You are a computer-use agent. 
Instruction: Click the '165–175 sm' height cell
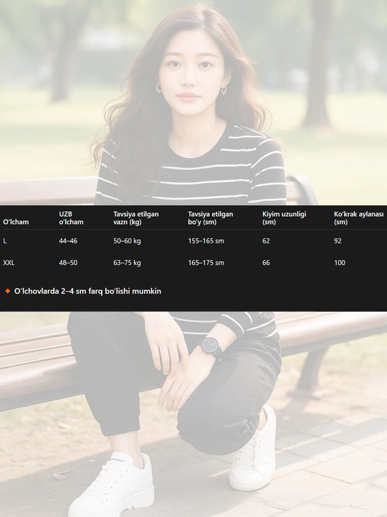pyautogui.click(x=206, y=263)
